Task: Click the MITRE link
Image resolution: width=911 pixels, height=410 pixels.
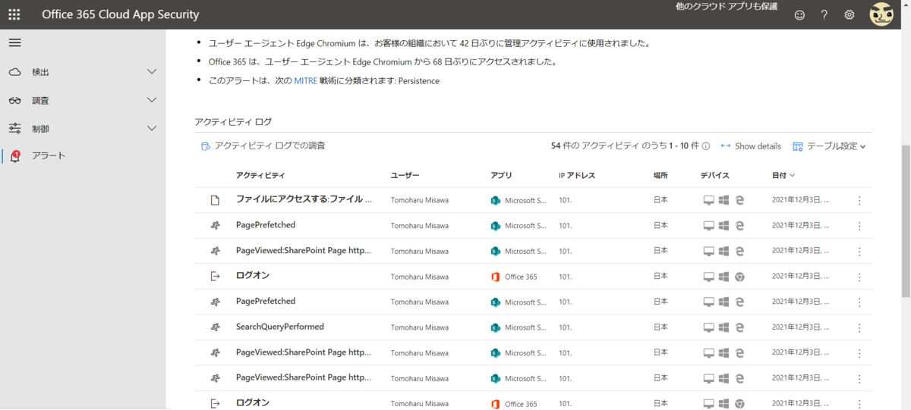Action: pyautogui.click(x=305, y=80)
